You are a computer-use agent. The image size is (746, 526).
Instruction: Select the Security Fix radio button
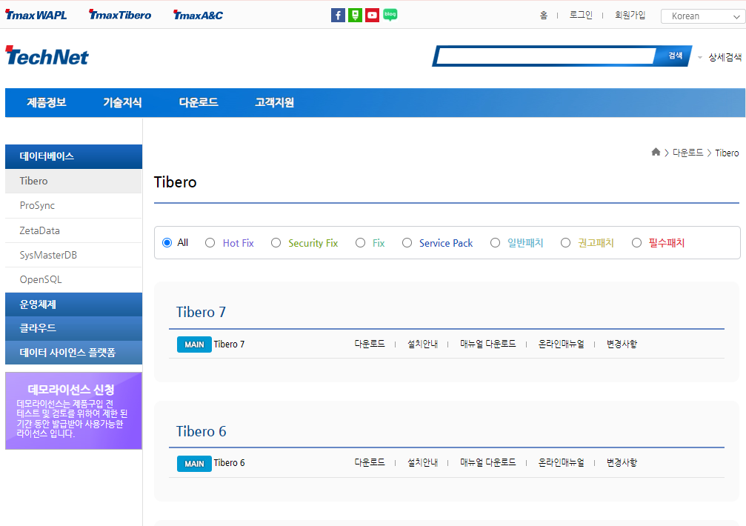276,242
